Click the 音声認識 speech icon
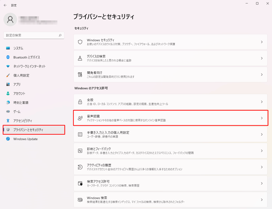Screen dimensions: 272x209 [x=80, y=118]
